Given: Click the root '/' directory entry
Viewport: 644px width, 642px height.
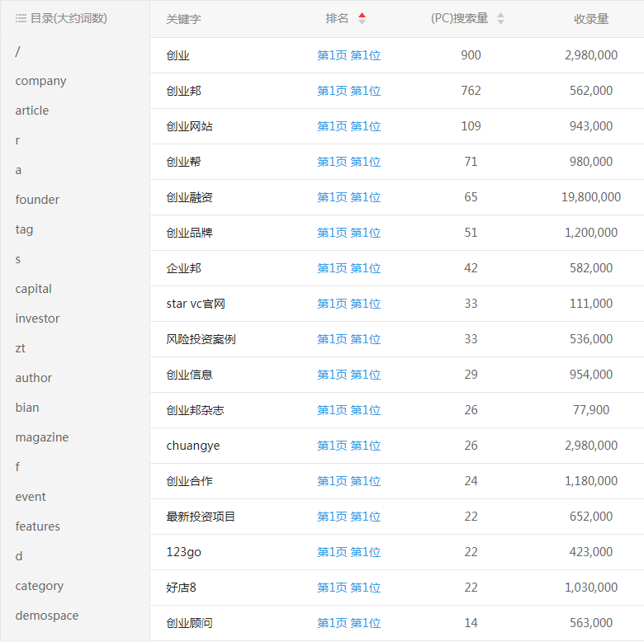Looking at the screenshot, I should (x=17, y=51).
